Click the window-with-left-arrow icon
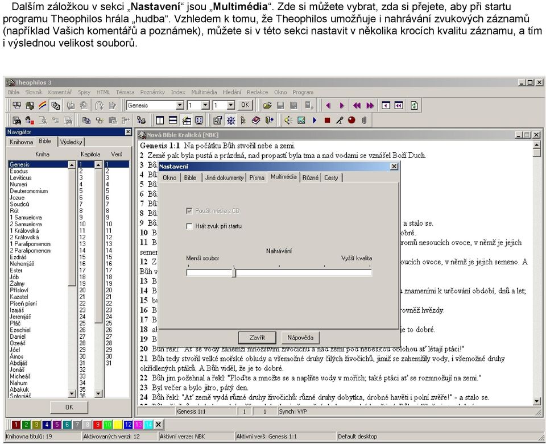Image resolution: width=546 pixels, height=444 pixels. pyautogui.click(x=386, y=105)
